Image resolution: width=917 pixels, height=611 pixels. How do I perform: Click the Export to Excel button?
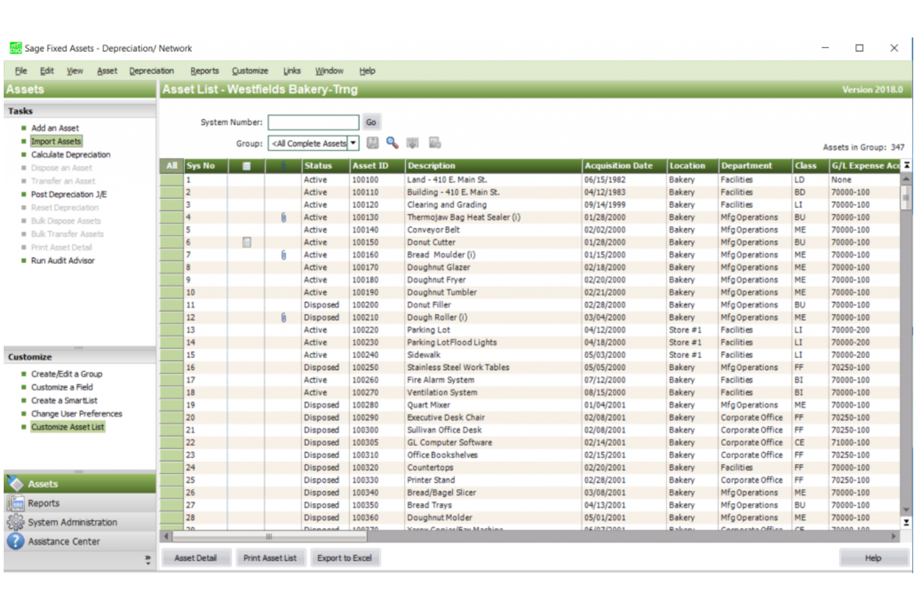[344, 557]
